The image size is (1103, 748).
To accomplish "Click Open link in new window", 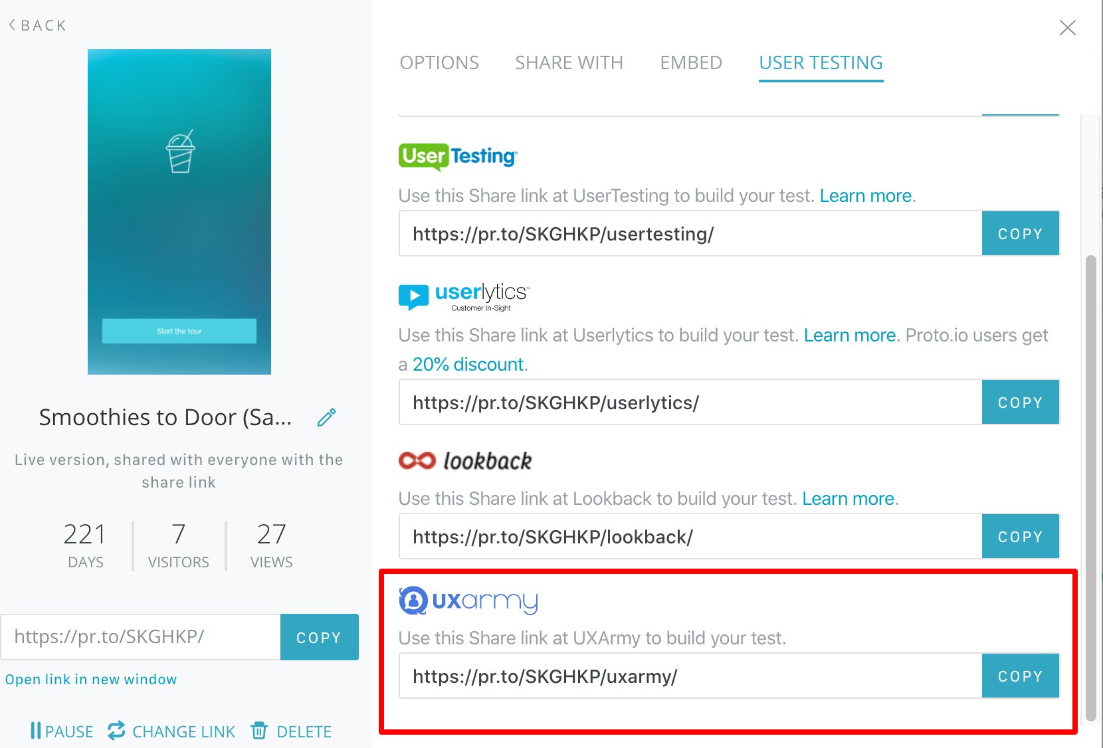I will tap(91, 680).
